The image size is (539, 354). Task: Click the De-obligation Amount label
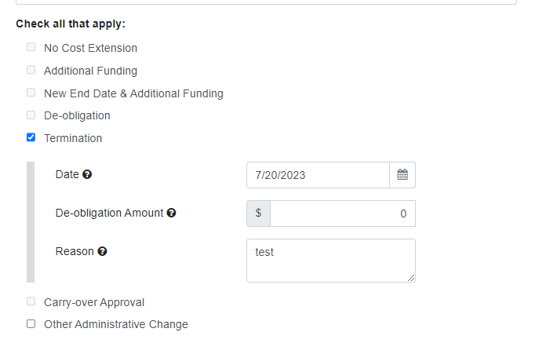(109, 213)
